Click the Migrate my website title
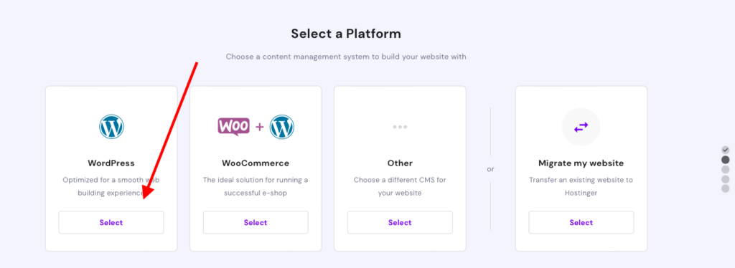 tap(581, 163)
